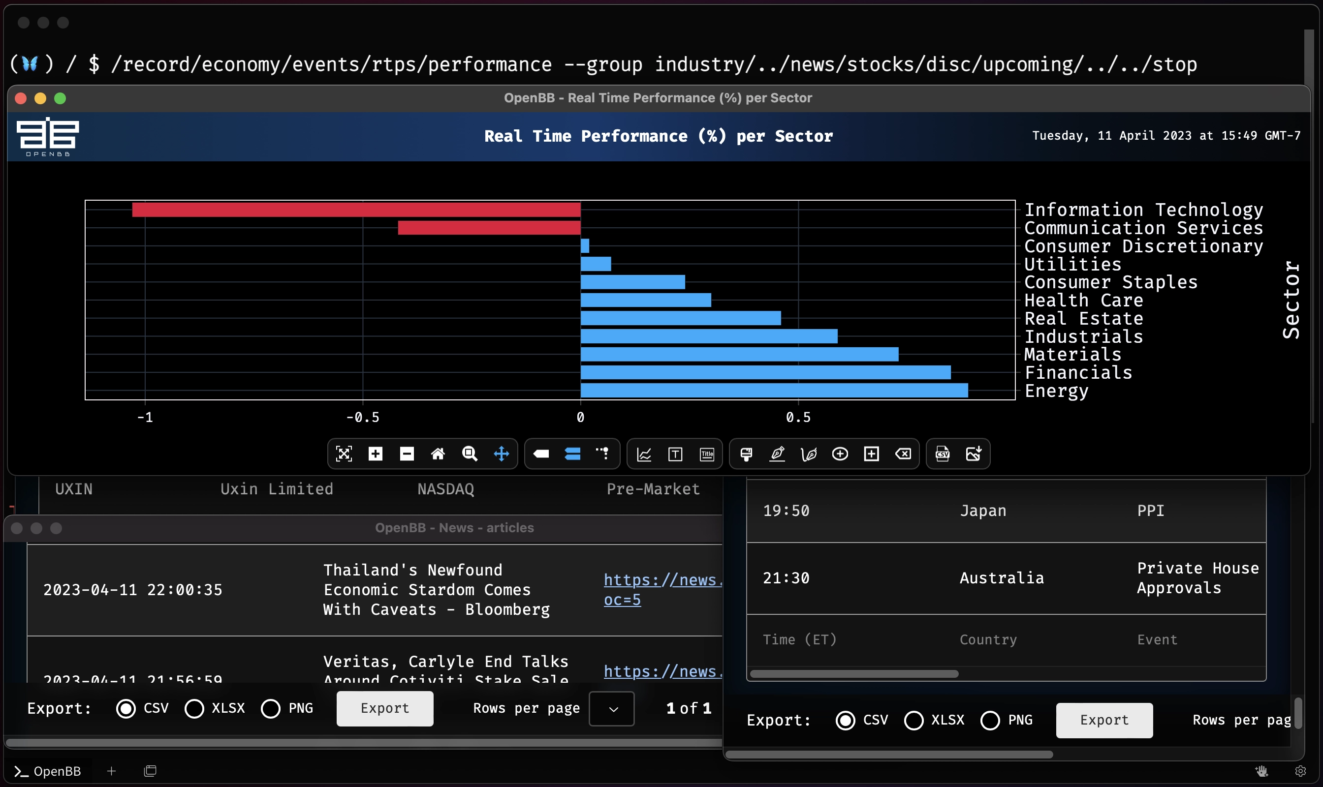The width and height of the screenshot is (1323, 787).
Task: Click the Communication Services red bar
Action: click(x=489, y=228)
